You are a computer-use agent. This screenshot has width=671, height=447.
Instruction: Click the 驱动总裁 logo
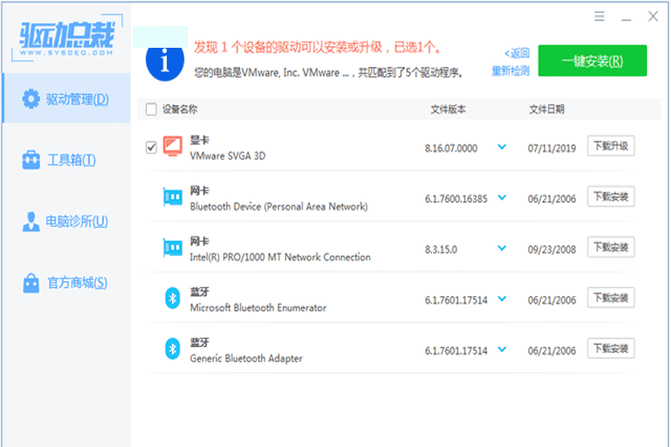65,36
